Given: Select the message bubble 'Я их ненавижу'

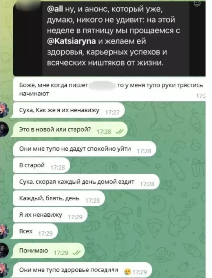Looking at the screenshot, I should coord(50,215).
